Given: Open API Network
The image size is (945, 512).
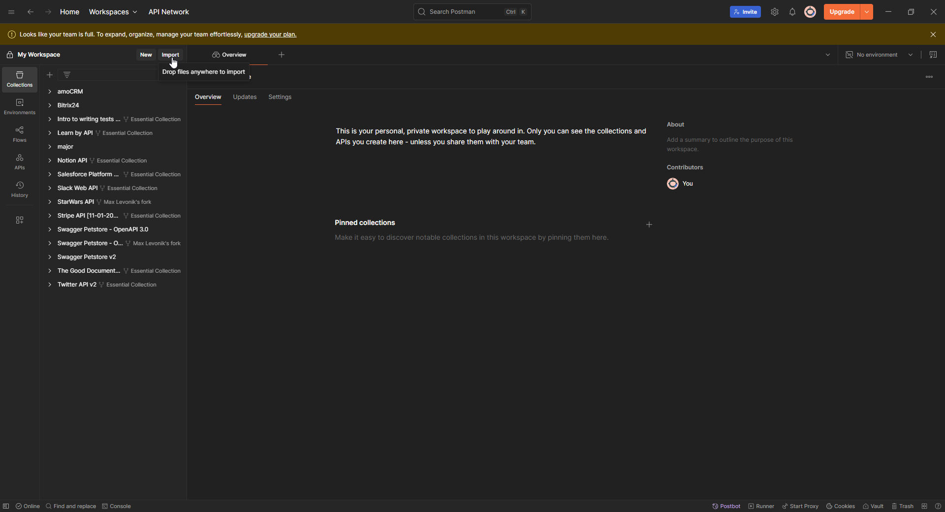Looking at the screenshot, I should tap(169, 12).
